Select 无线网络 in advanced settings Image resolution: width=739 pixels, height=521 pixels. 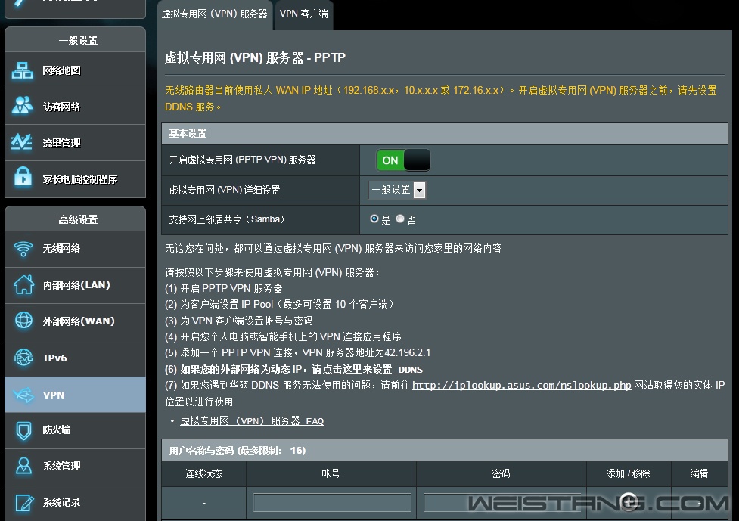coord(62,248)
